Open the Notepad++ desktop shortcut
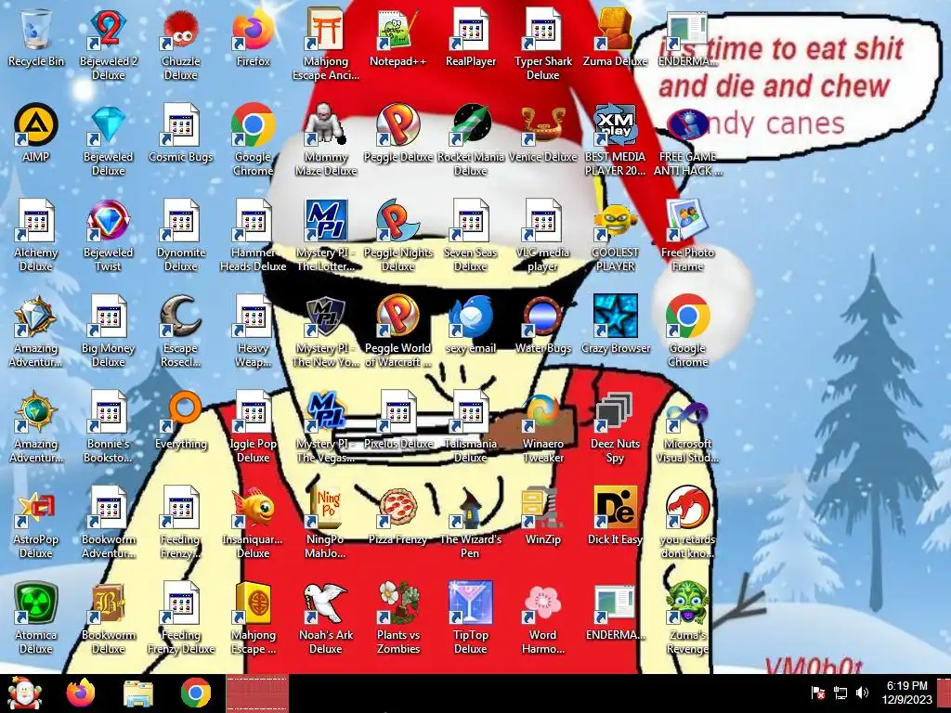 pyautogui.click(x=397, y=36)
